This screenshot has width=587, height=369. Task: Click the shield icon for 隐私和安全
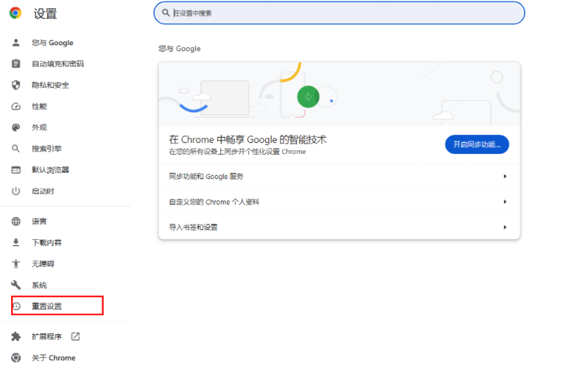tap(16, 85)
